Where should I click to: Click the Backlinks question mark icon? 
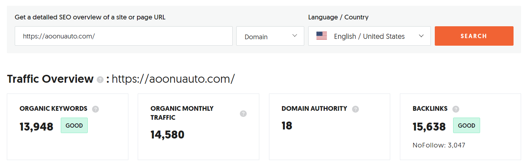[x=456, y=109]
